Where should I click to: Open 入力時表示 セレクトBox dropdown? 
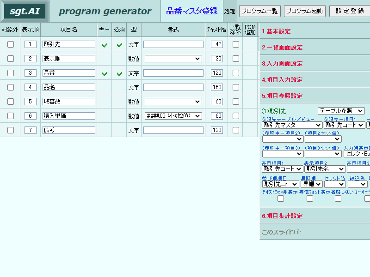[357, 154]
